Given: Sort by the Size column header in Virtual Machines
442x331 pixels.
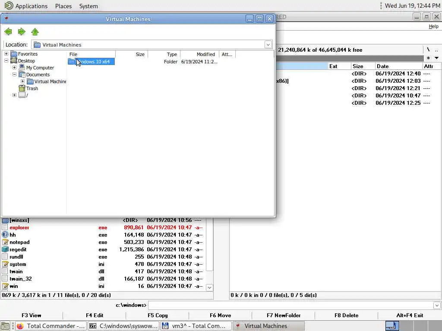Looking at the screenshot, I should [x=132, y=54].
